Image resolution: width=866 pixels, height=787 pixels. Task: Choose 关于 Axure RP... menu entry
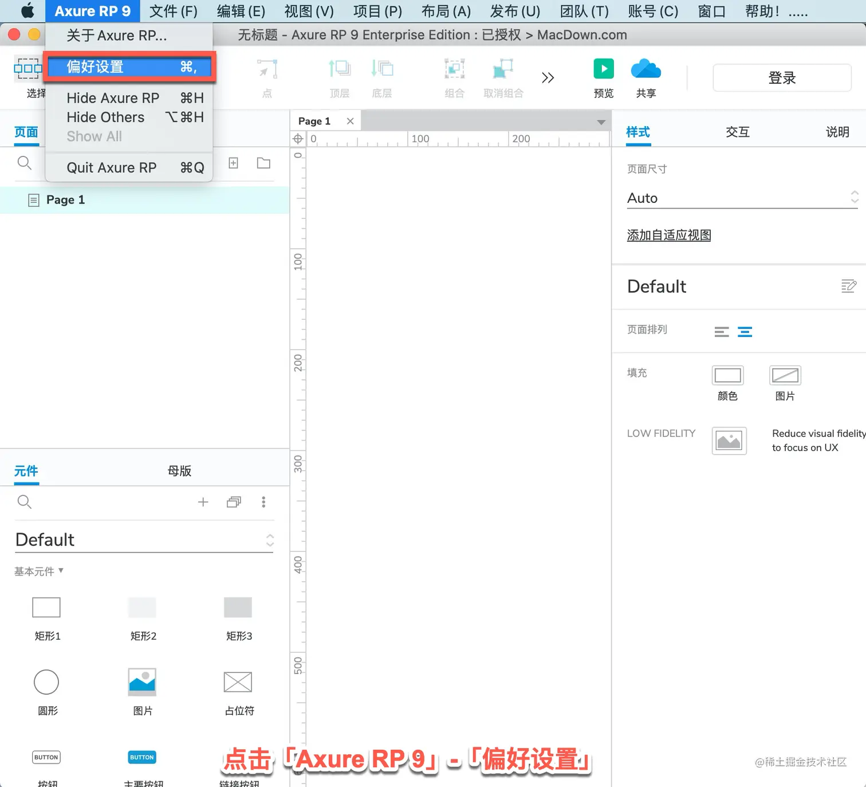pyautogui.click(x=129, y=36)
